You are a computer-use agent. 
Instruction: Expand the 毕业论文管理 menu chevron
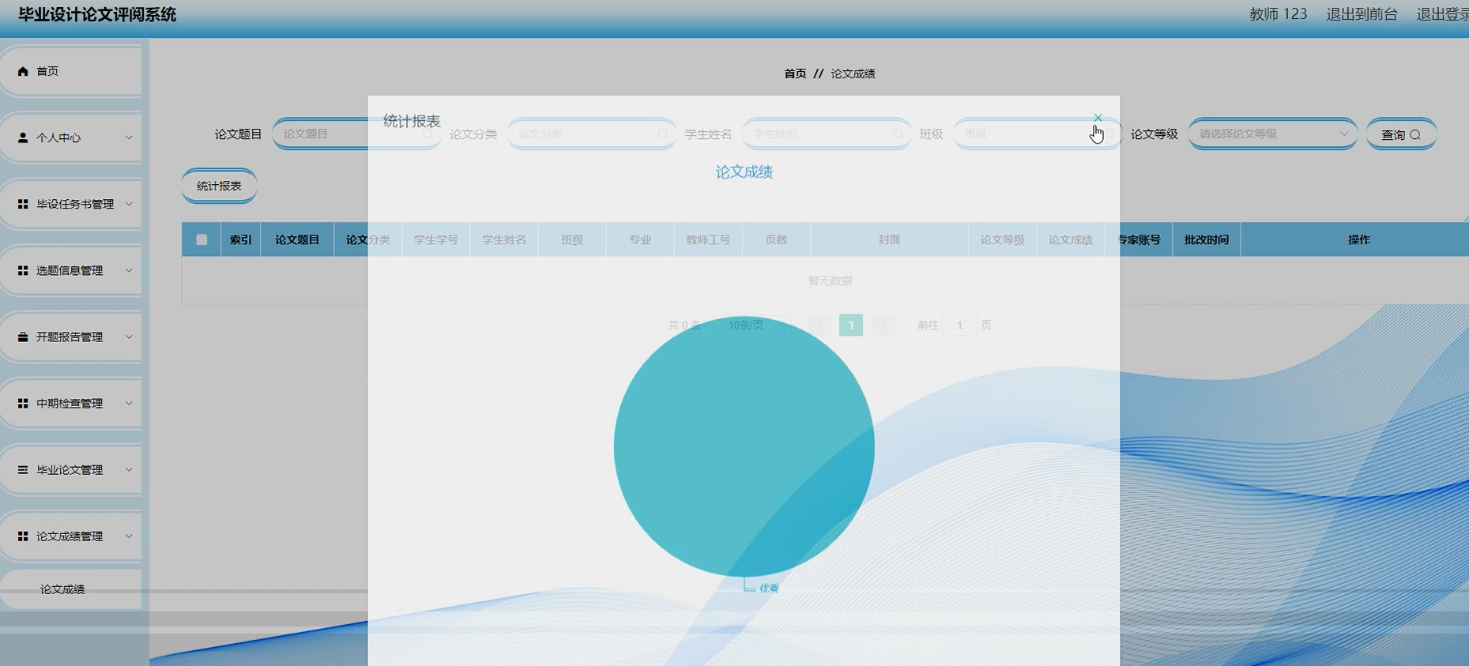[129, 469]
